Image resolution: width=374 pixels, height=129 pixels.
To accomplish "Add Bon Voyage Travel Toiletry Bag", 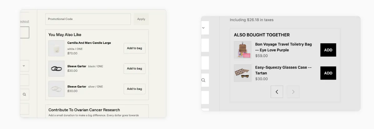I will (x=328, y=50).
